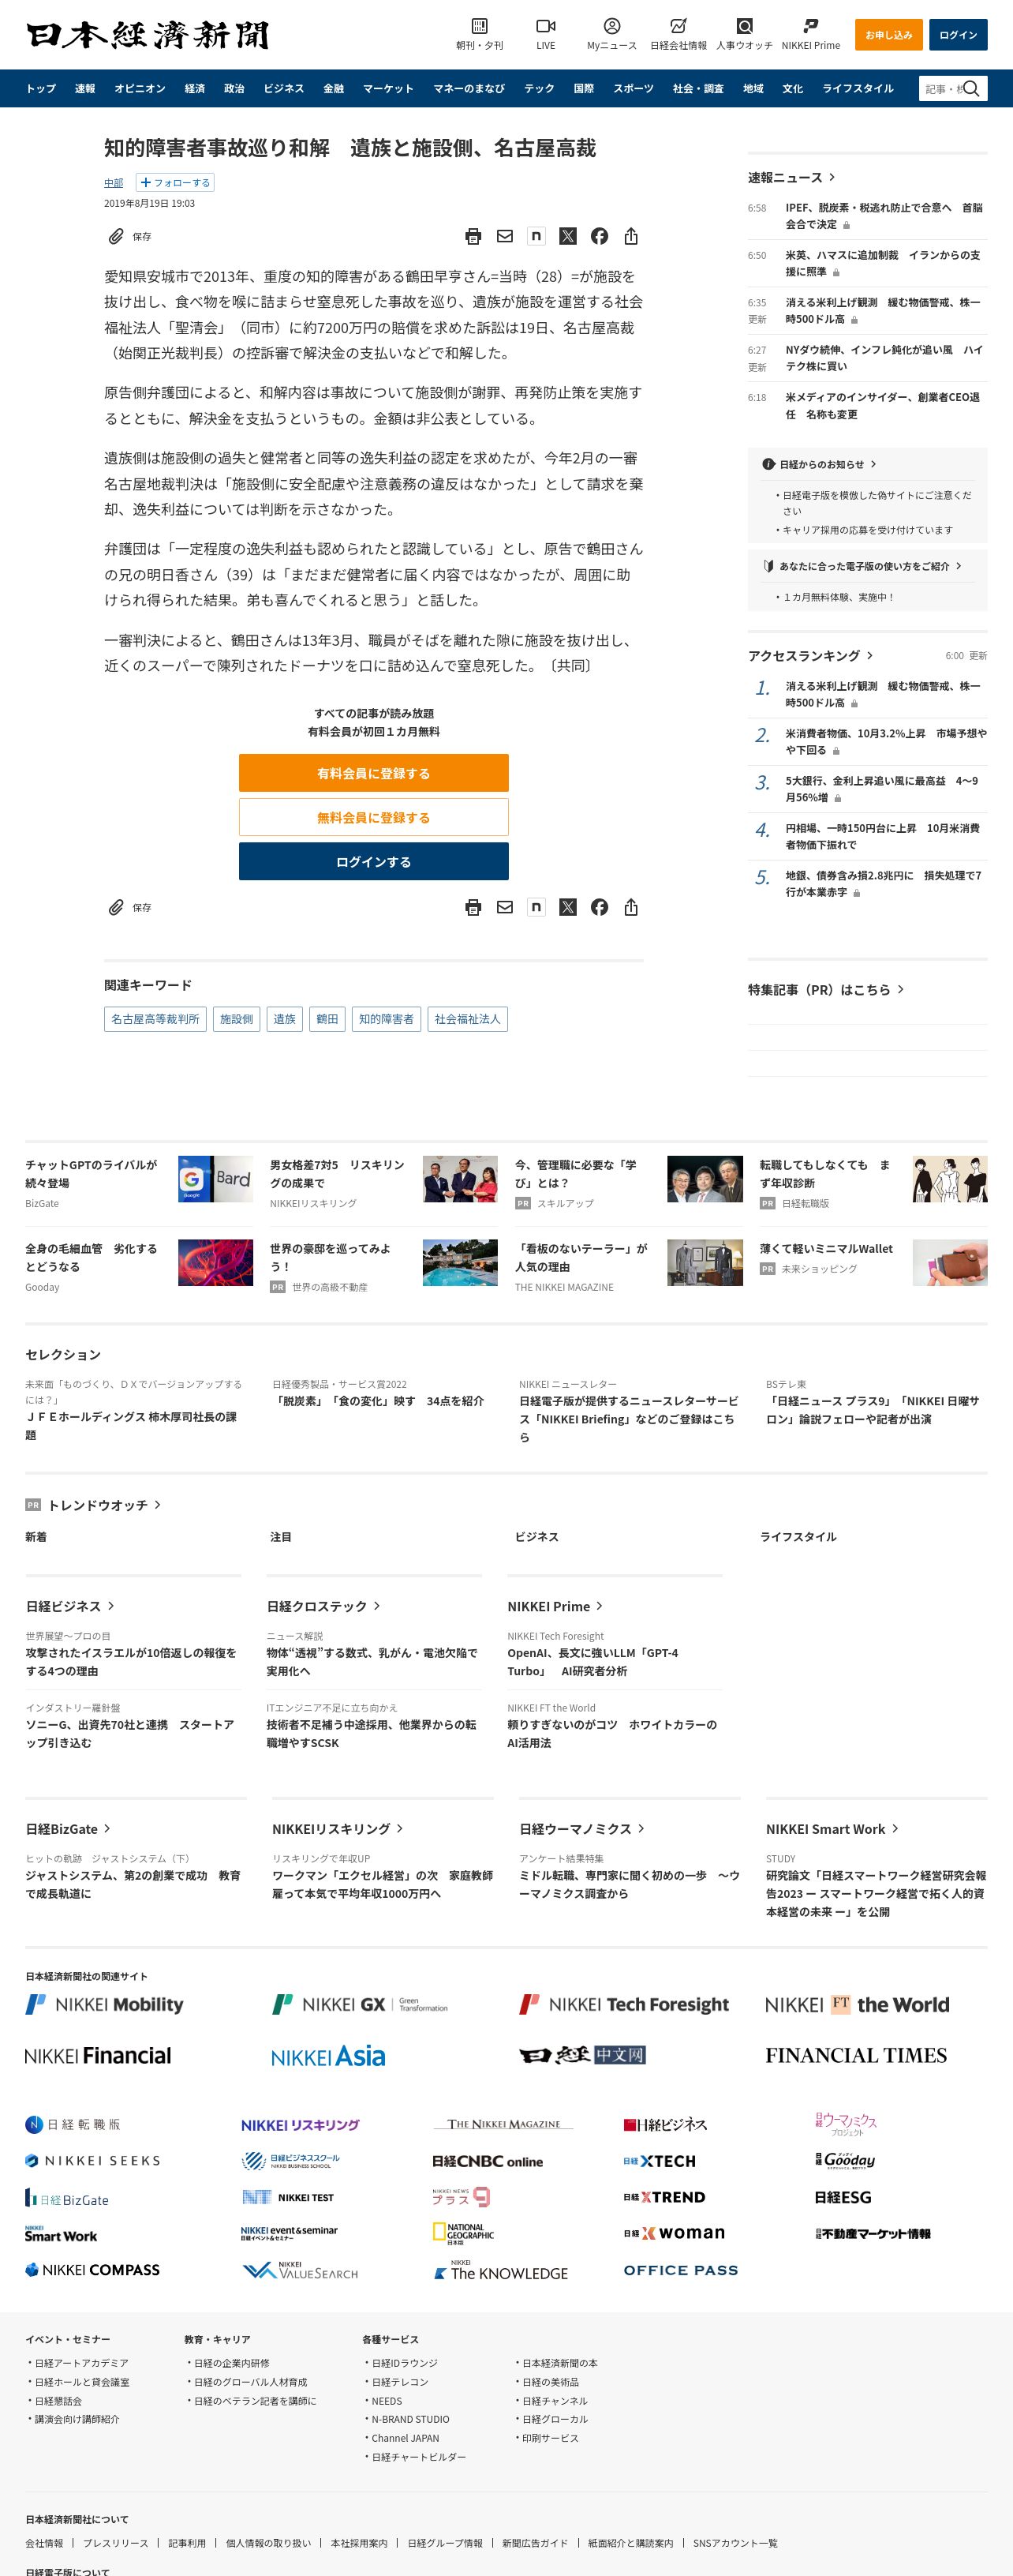Print article using bottom printer icon
Screen dimensions: 1013x2576
click(x=473, y=907)
